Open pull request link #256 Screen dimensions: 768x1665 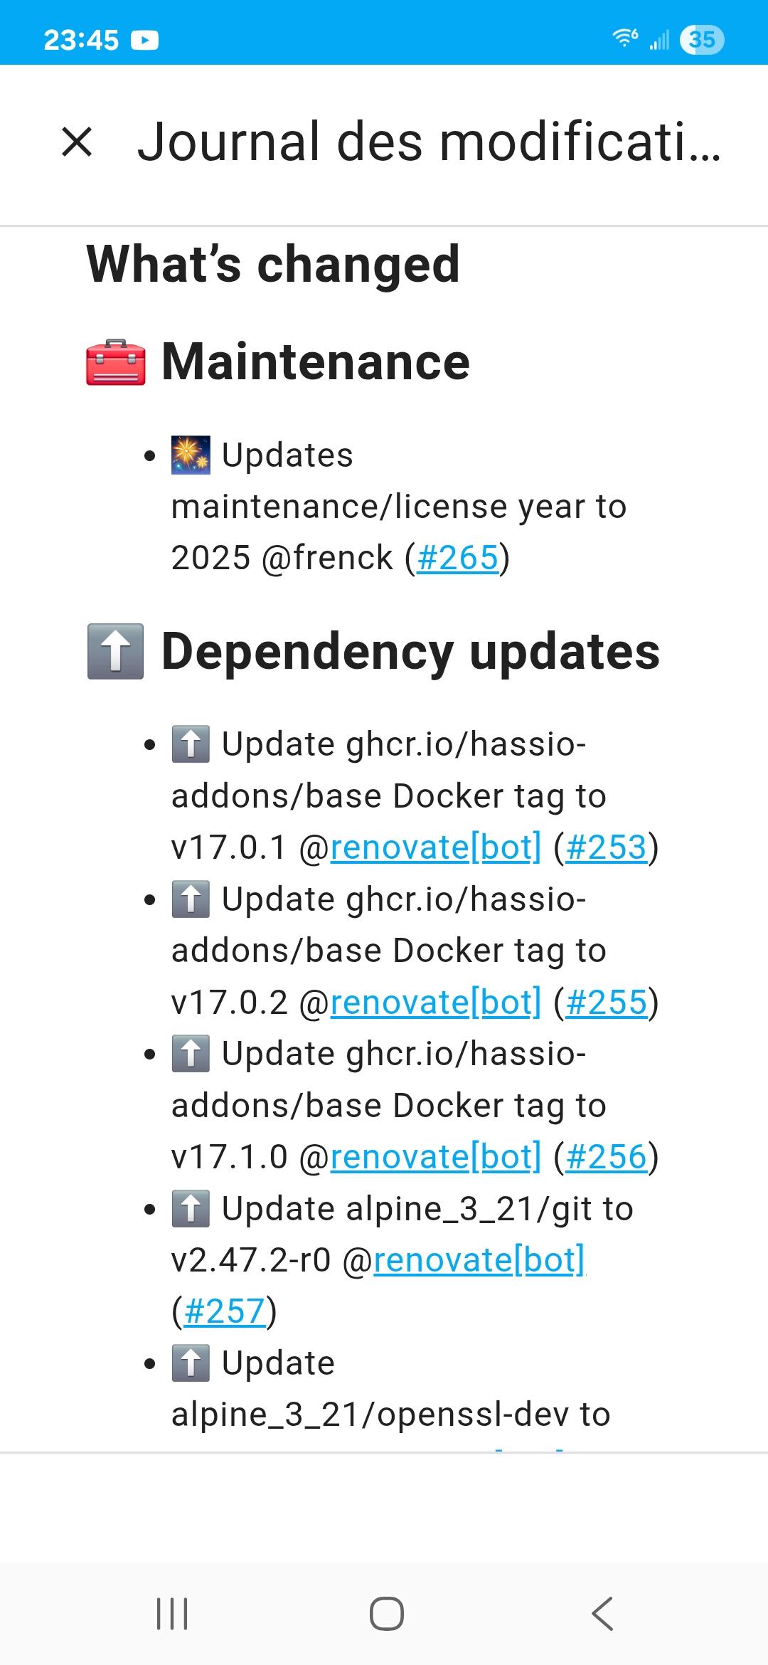607,1156
